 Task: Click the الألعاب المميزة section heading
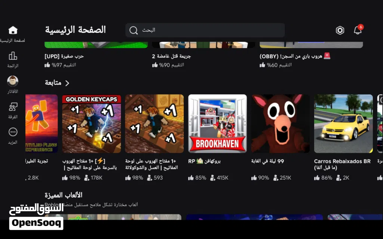click(64, 195)
